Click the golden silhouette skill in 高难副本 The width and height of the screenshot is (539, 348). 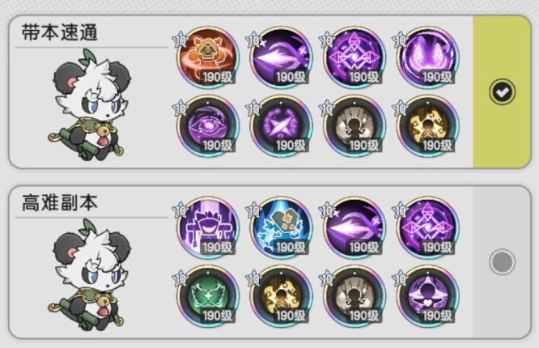(x=281, y=296)
